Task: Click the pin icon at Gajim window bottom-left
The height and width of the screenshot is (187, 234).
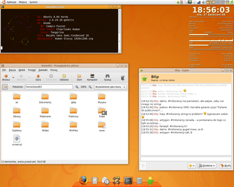Action: pos(143,166)
